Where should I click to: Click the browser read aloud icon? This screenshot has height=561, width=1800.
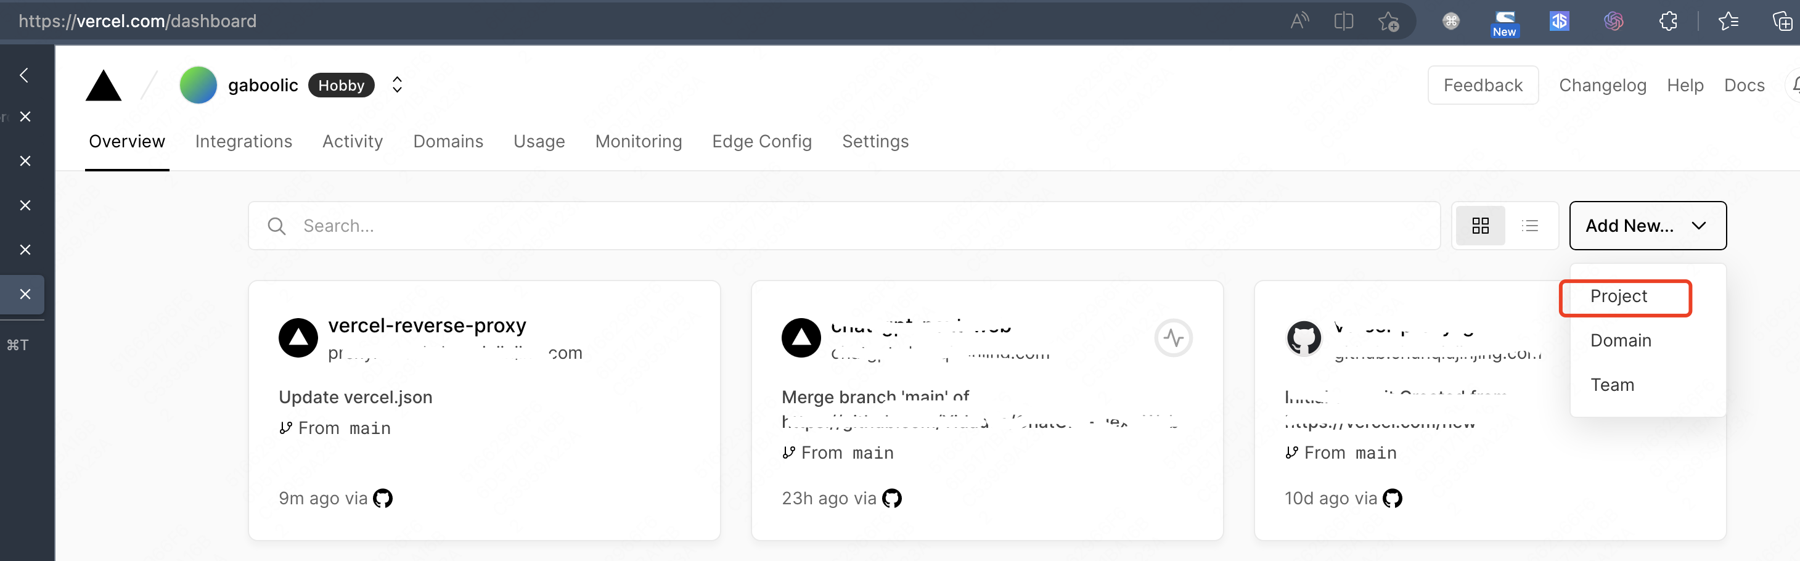1299,21
